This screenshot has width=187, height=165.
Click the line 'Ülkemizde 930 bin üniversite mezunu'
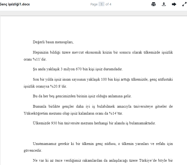[94, 123]
